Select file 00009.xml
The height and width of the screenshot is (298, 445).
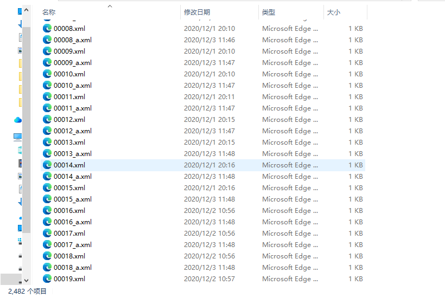pos(69,51)
